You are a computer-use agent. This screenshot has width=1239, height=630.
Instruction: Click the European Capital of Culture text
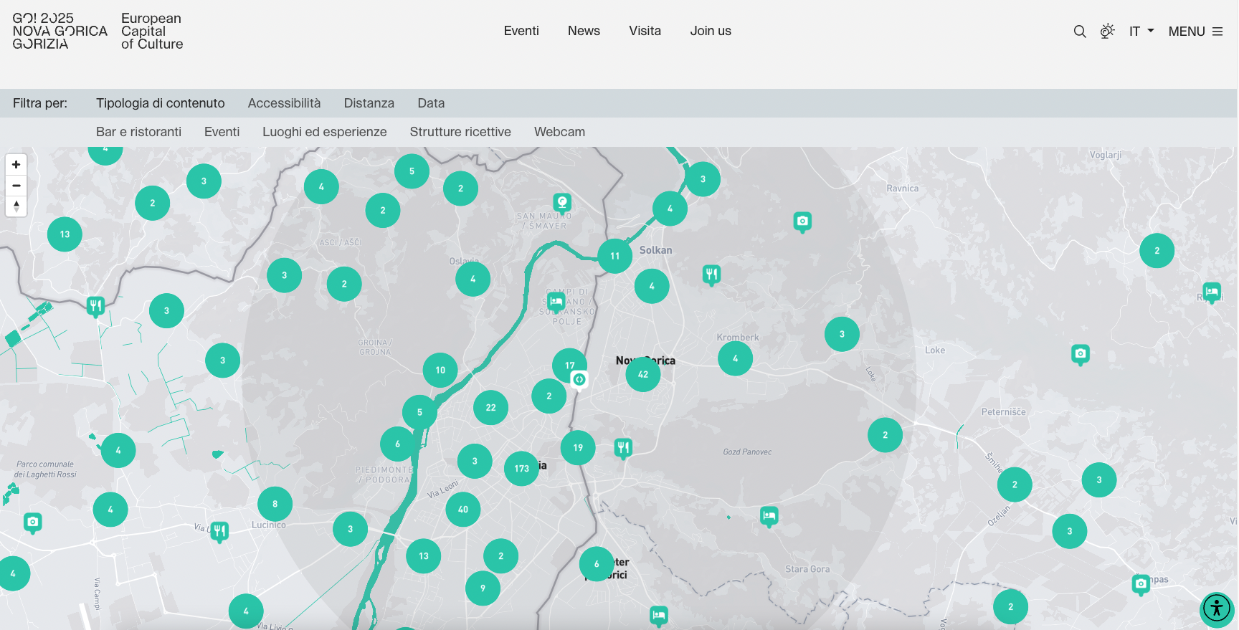(x=152, y=31)
